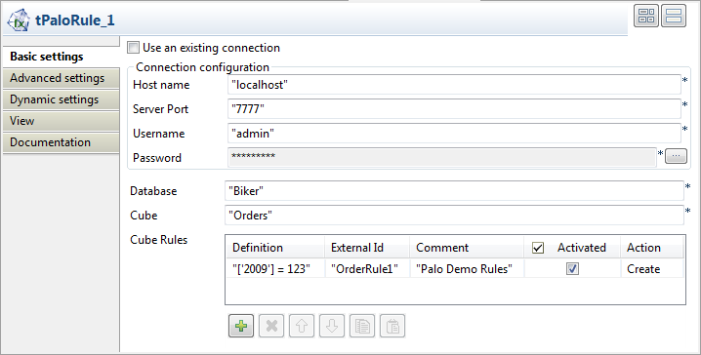Open the password editor ellipsis button
The height and width of the screenshot is (355, 701).
(x=676, y=156)
